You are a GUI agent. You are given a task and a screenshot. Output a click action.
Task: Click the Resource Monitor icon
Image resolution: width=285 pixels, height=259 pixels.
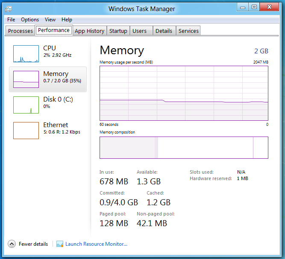click(60, 244)
